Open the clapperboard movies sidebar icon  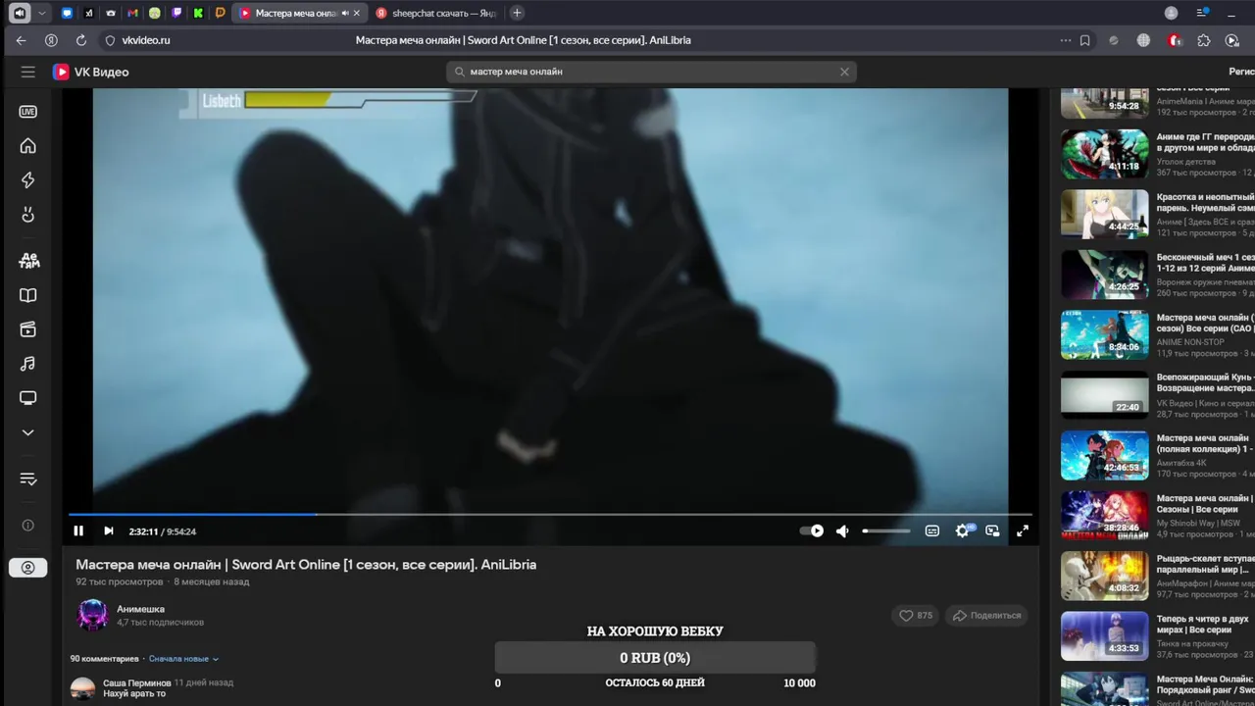28,329
